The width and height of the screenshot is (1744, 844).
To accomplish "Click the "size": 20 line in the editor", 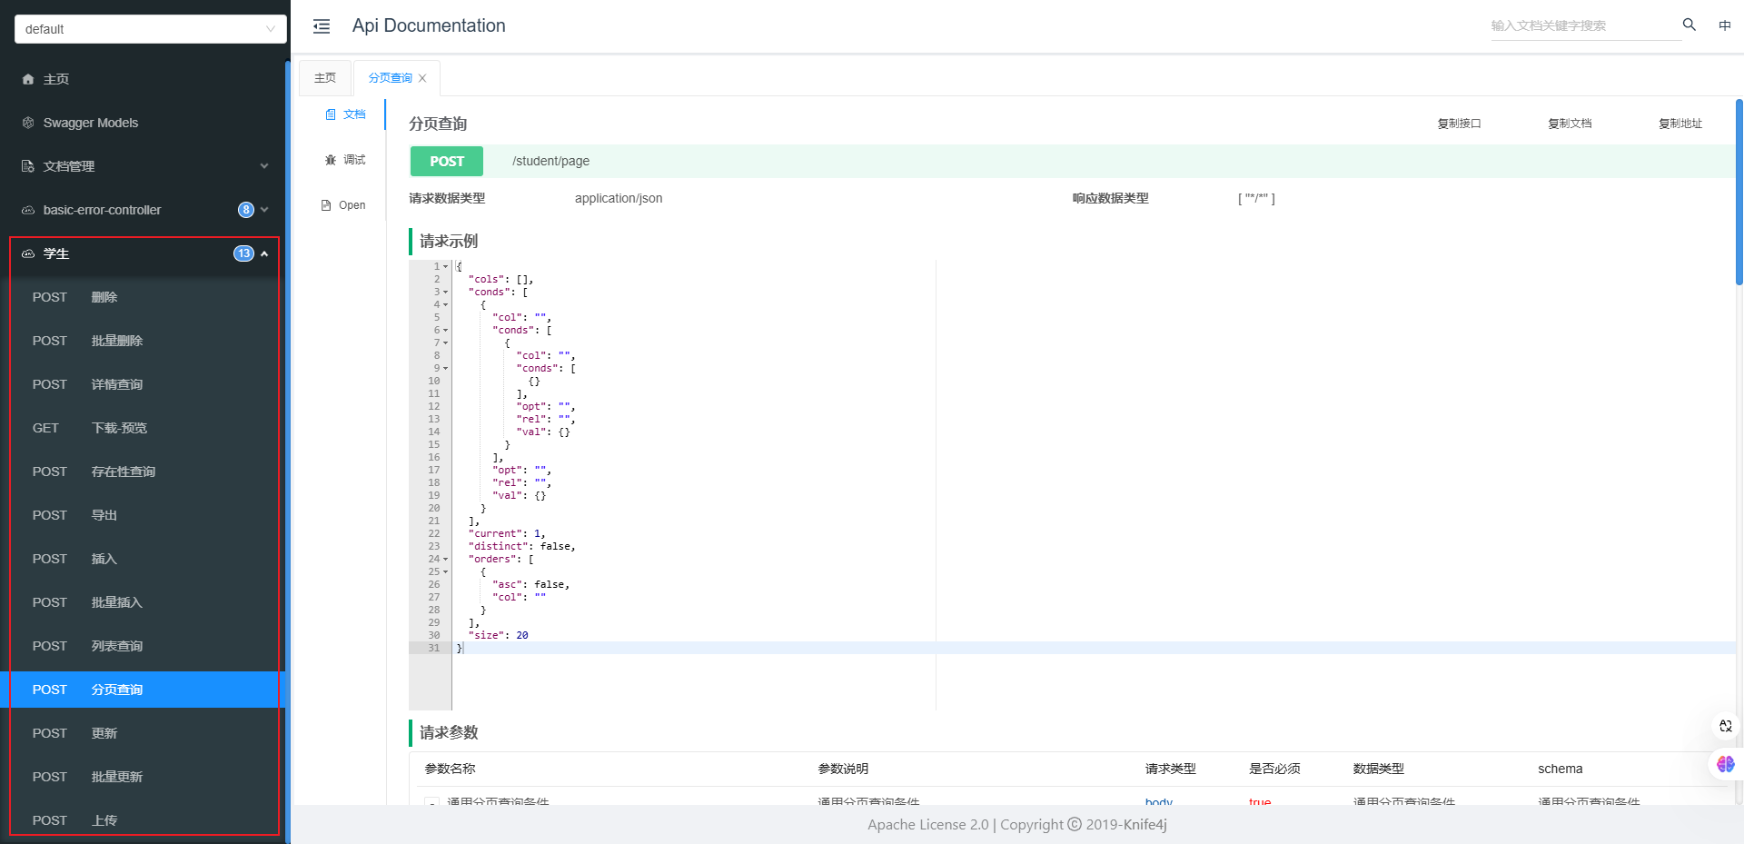I will [499, 636].
